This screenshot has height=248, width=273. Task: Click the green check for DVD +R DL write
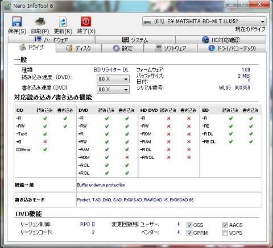click(127, 173)
